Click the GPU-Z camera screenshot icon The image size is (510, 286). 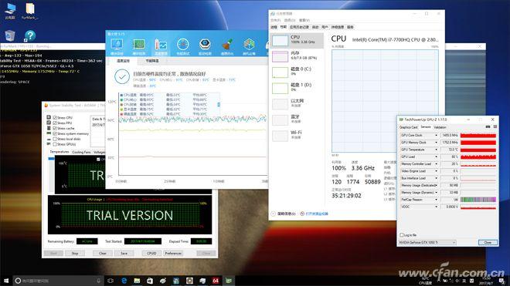pyautogui.click(x=488, y=127)
